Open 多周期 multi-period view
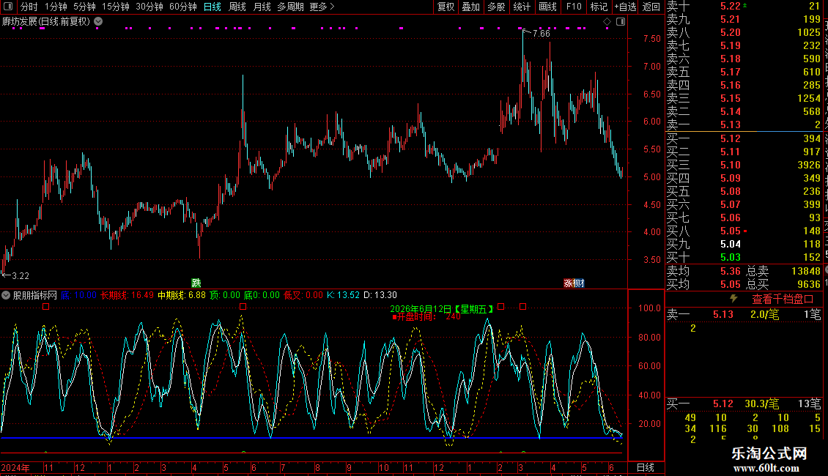This screenshot has height=476, width=828. tap(290, 7)
